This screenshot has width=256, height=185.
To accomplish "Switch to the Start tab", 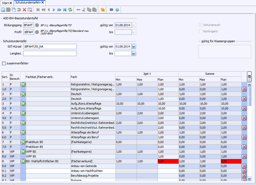I will point(5,3).
